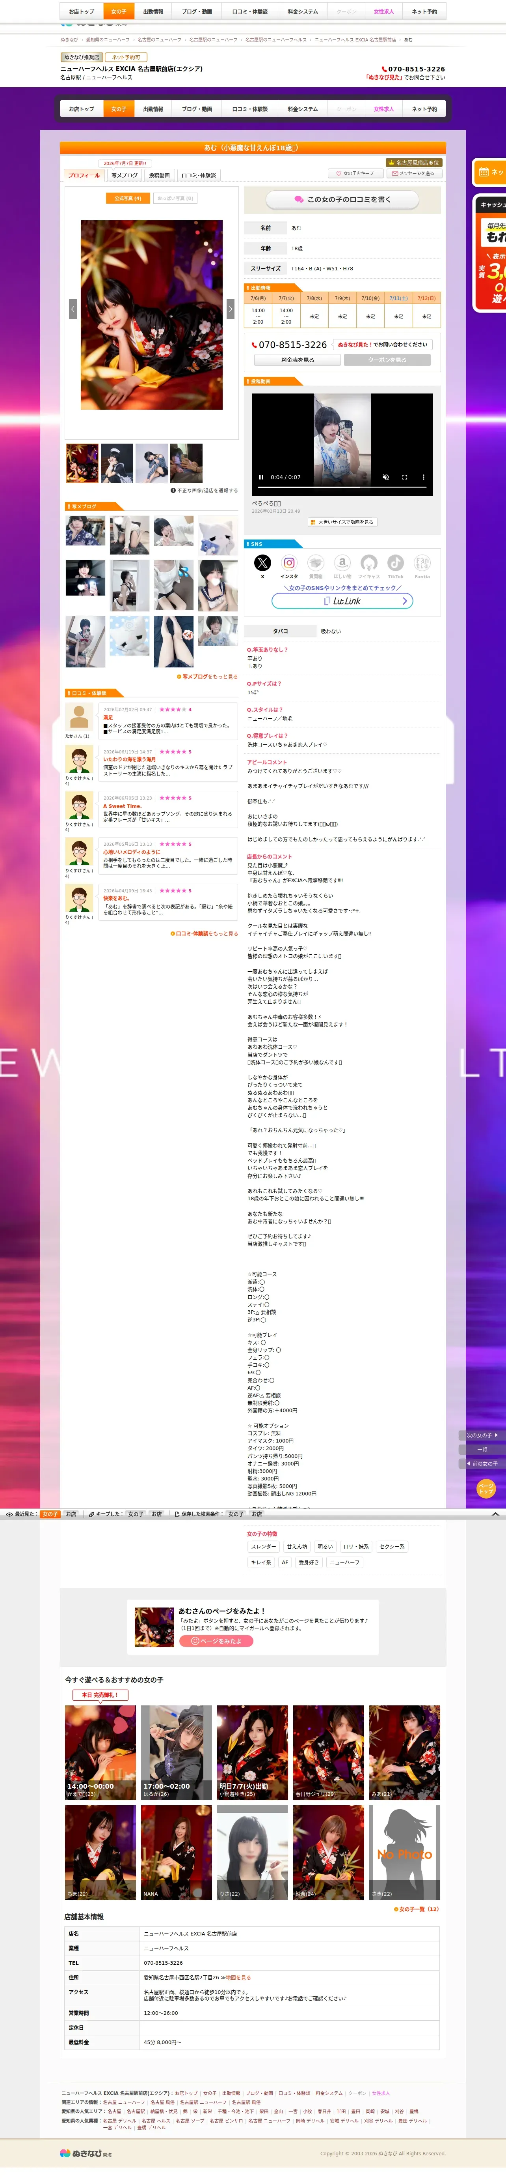
Task: Open the 地図を見る link in shop info
Action: (x=238, y=1978)
